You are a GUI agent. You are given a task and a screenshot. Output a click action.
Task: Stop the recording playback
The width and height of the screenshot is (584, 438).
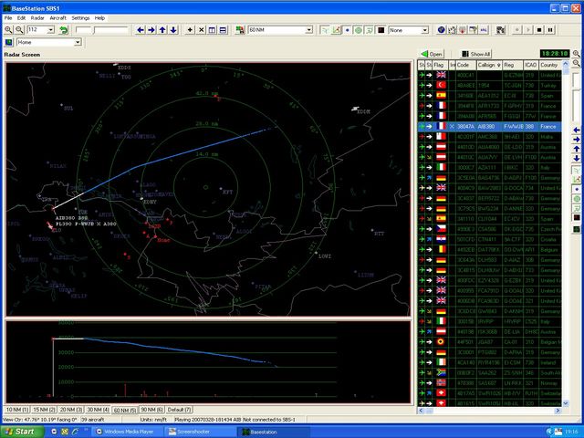539,30
